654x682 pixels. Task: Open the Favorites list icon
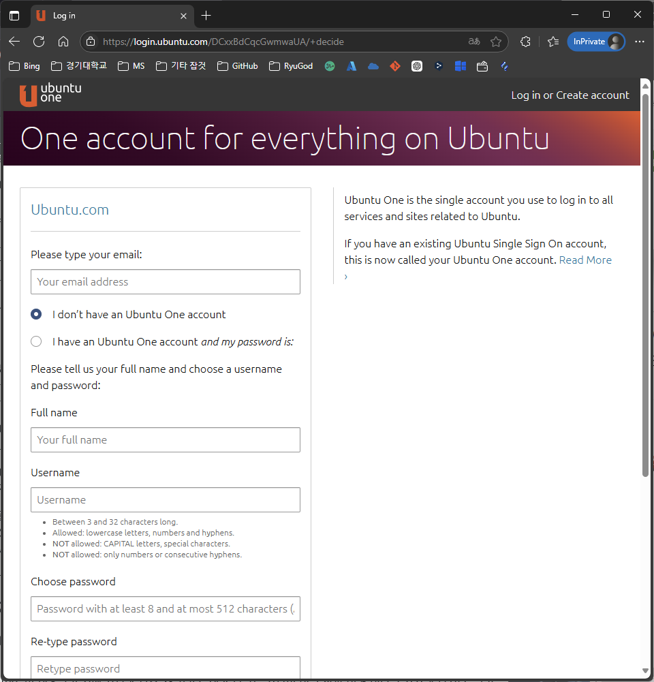coord(553,42)
